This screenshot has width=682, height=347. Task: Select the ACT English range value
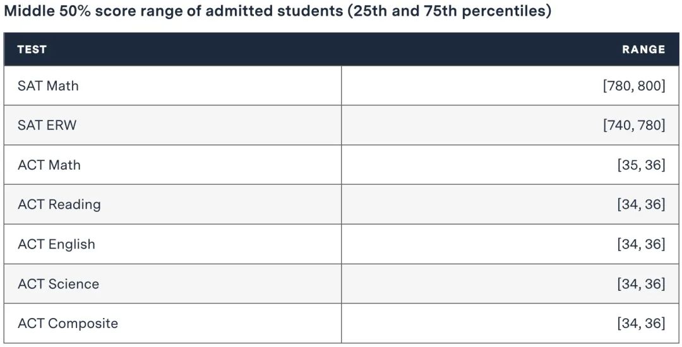tap(640, 244)
